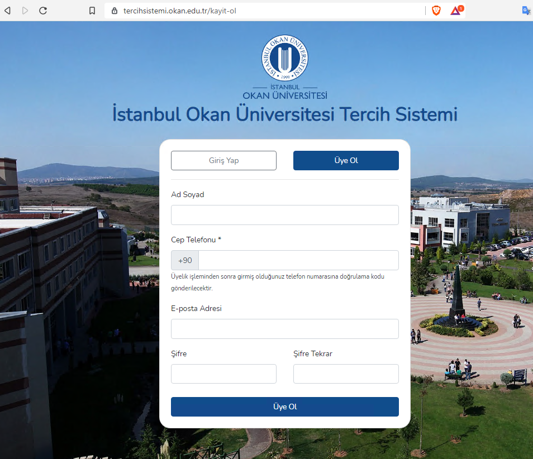
Task: Select the E-posta Adresi field
Action: tap(284, 329)
